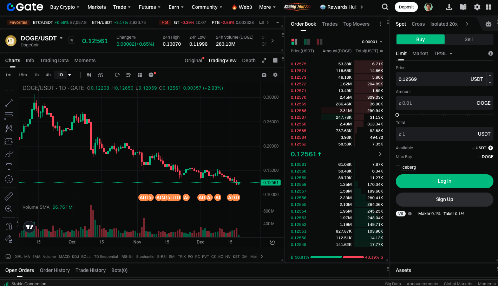The width and height of the screenshot is (498, 286).
Task: Open the download app icon
Action: [x=449, y=7]
